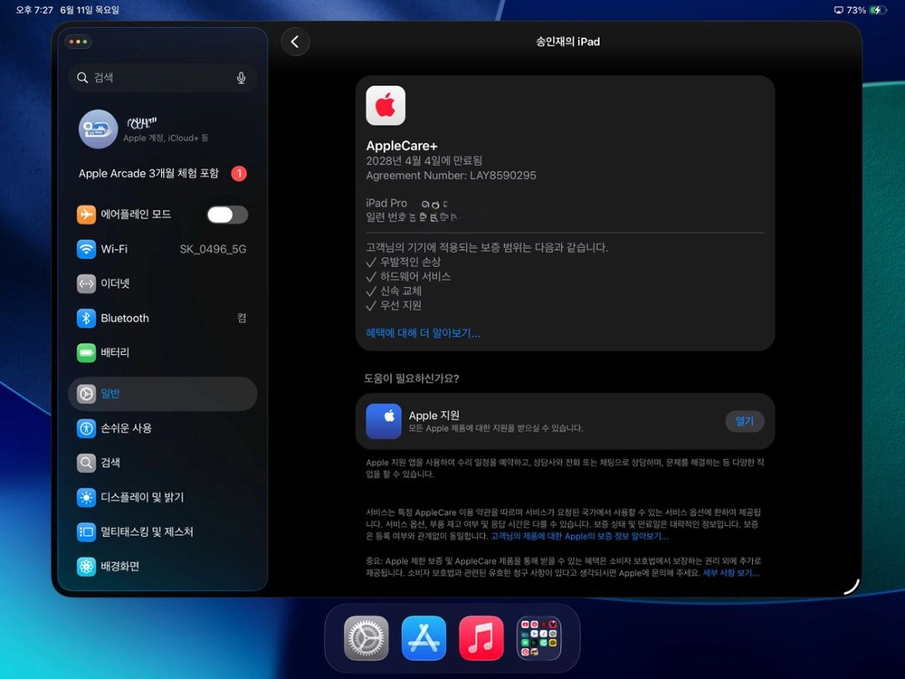Open 혜택에 대해 더 알아보기 link
905x679 pixels.
click(x=423, y=333)
